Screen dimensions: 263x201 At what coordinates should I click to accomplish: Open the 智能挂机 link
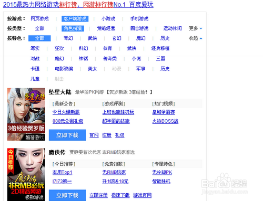coord(161,182)
